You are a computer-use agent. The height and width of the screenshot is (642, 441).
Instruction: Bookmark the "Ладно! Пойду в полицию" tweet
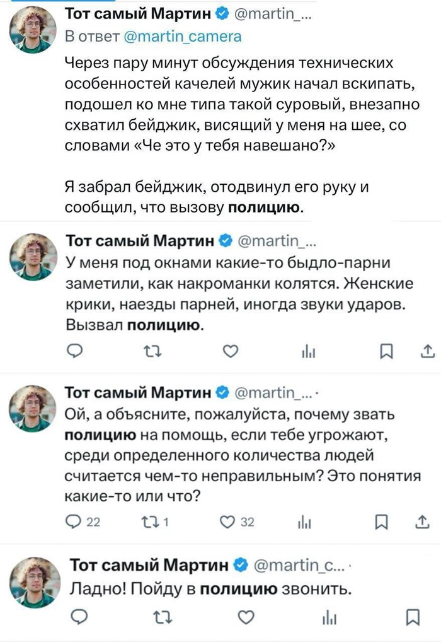point(413,616)
